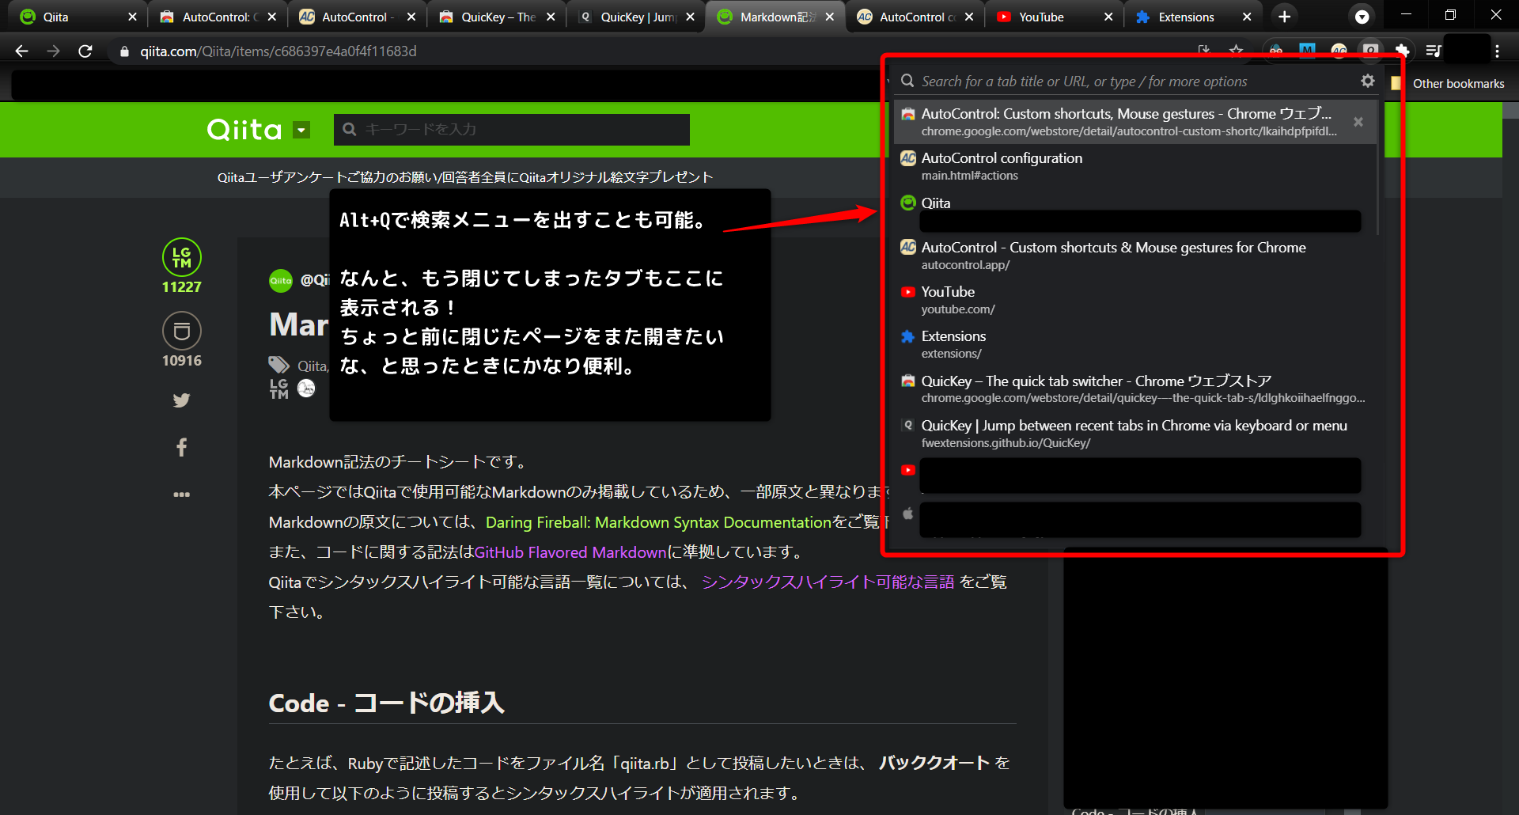
Task: Click the lock site info icon
Action: (124, 51)
